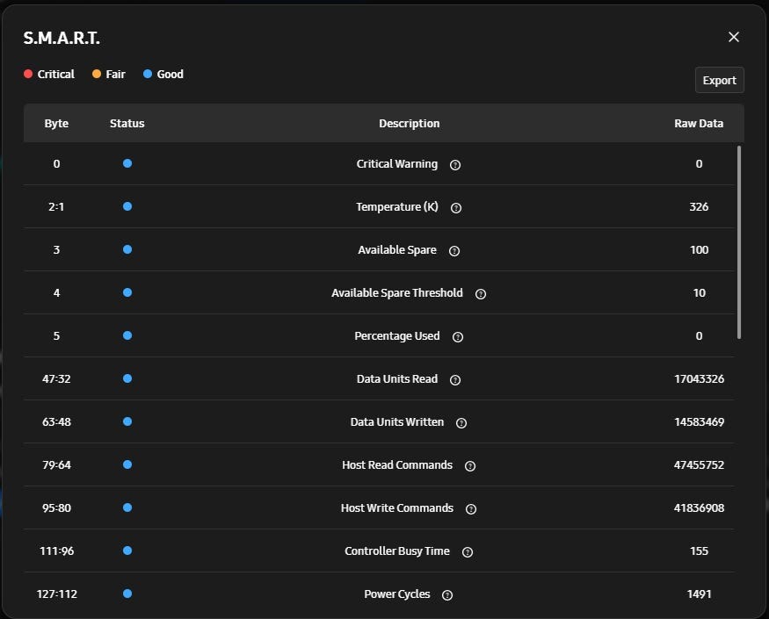769x619 pixels.
Task: Click the red Critical legend dot
Action: click(28, 75)
